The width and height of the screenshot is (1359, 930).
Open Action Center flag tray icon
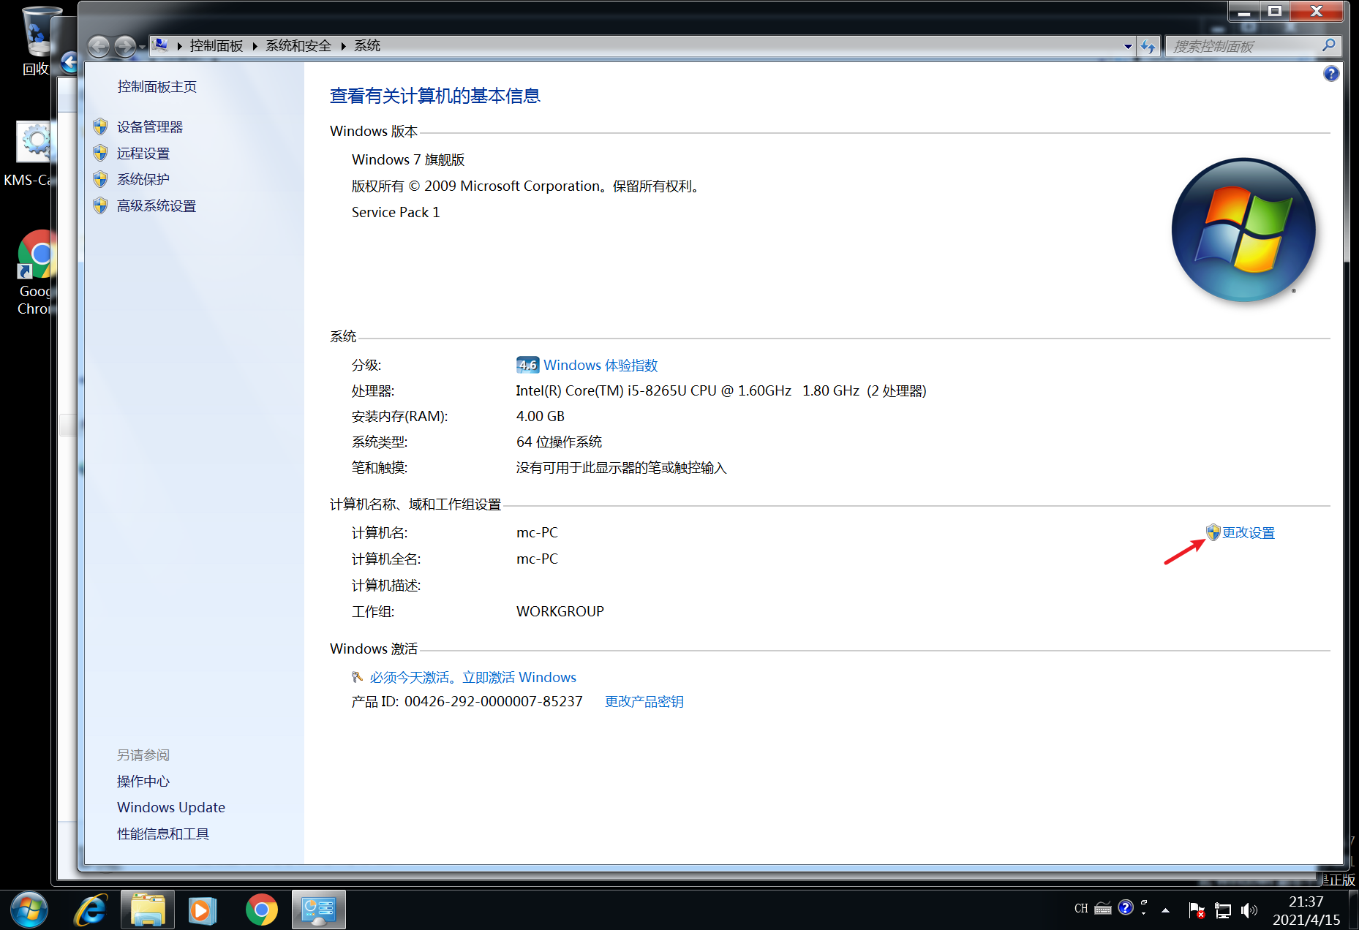point(1197,910)
